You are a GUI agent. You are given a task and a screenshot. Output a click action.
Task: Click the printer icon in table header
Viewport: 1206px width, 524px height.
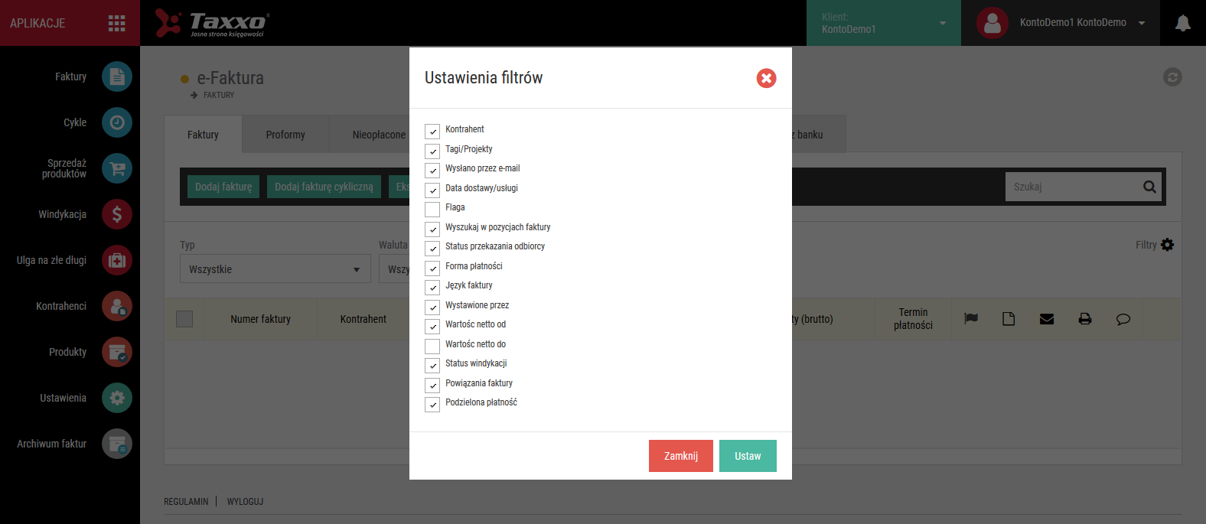pos(1085,319)
